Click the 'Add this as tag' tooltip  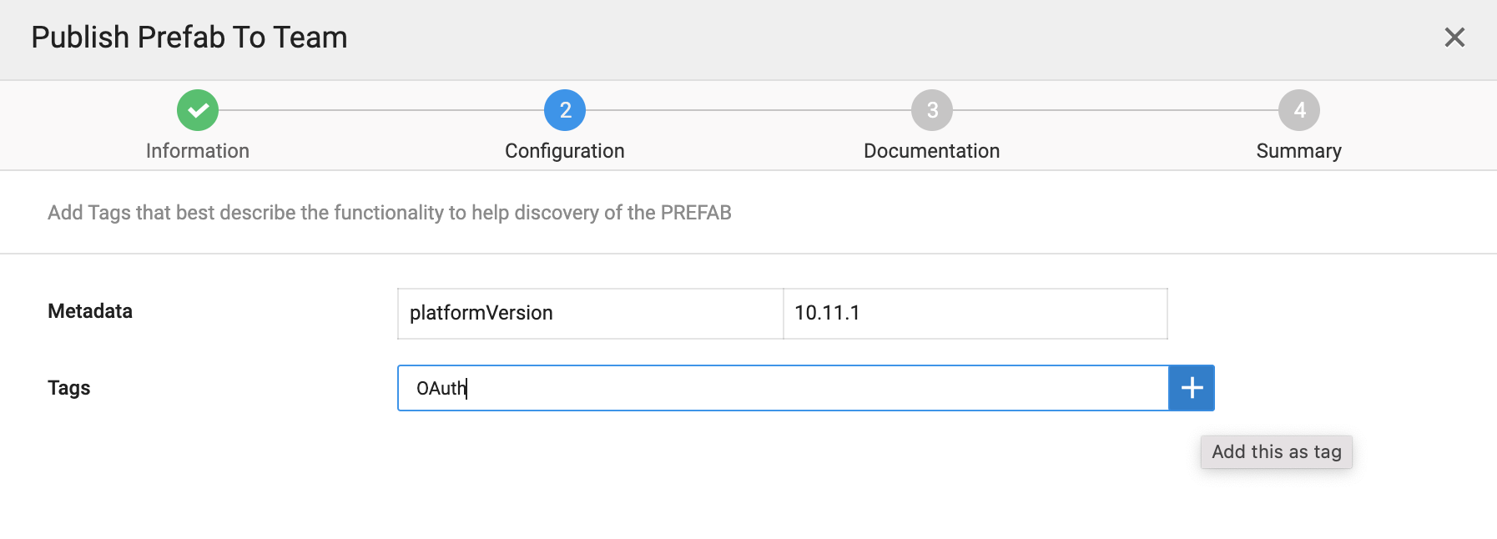(x=1277, y=452)
